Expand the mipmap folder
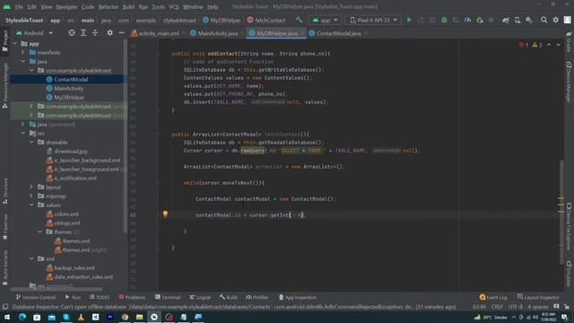Screen dimensions: 574x323 pos(32,196)
